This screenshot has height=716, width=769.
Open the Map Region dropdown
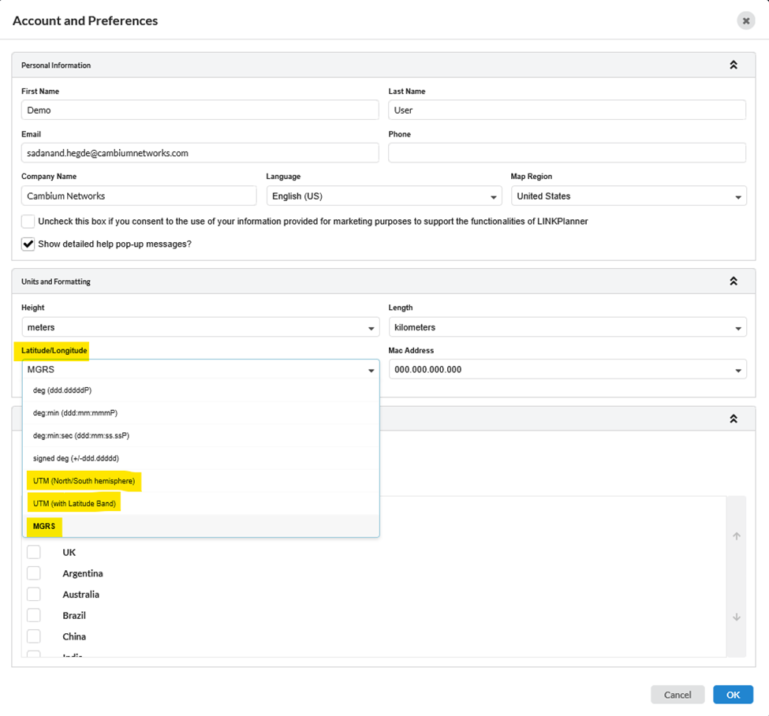point(629,196)
